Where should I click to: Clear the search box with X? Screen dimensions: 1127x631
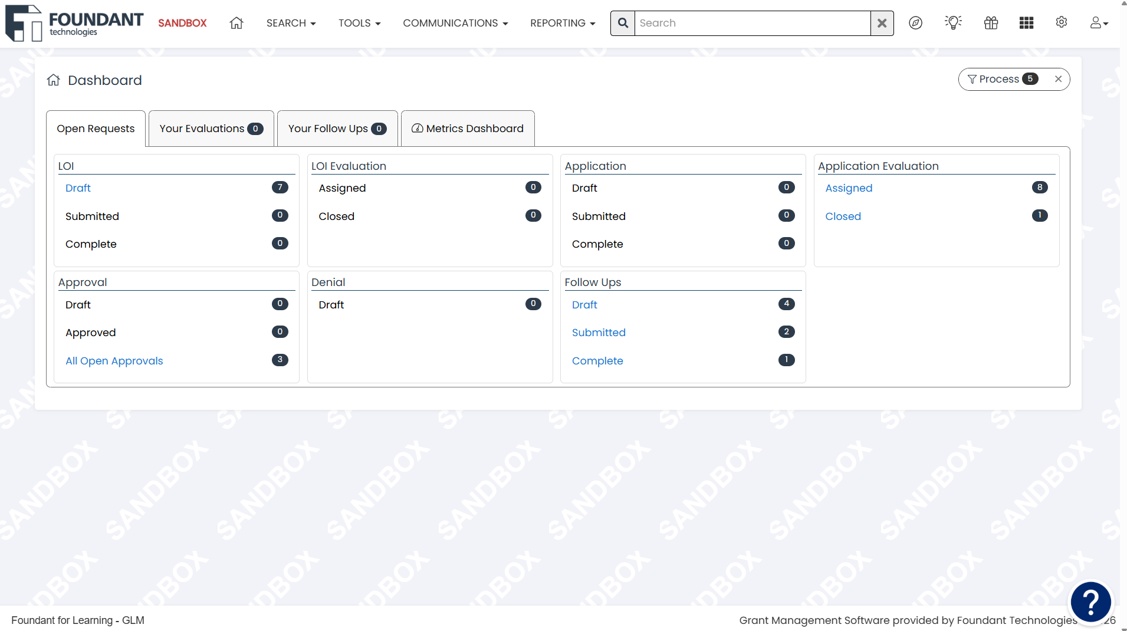[x=882, y=23]
